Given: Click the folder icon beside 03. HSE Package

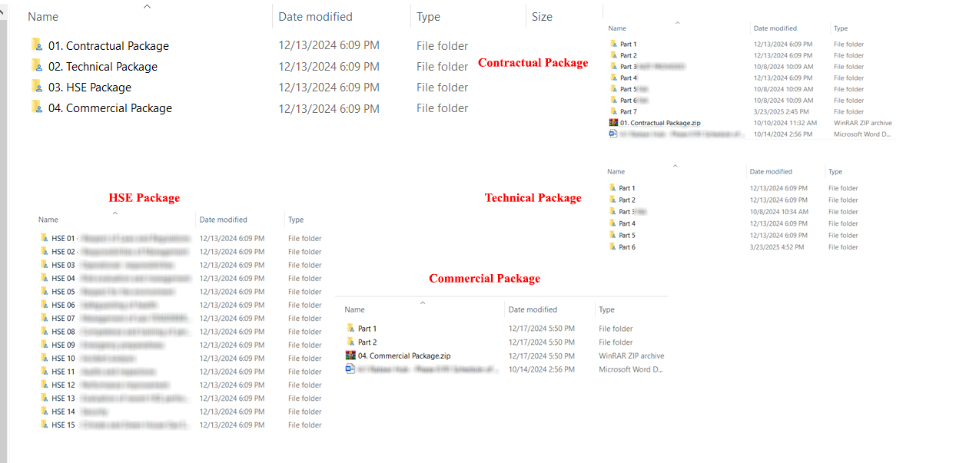Looking at the screenshot, I should [x=36, y=86].
